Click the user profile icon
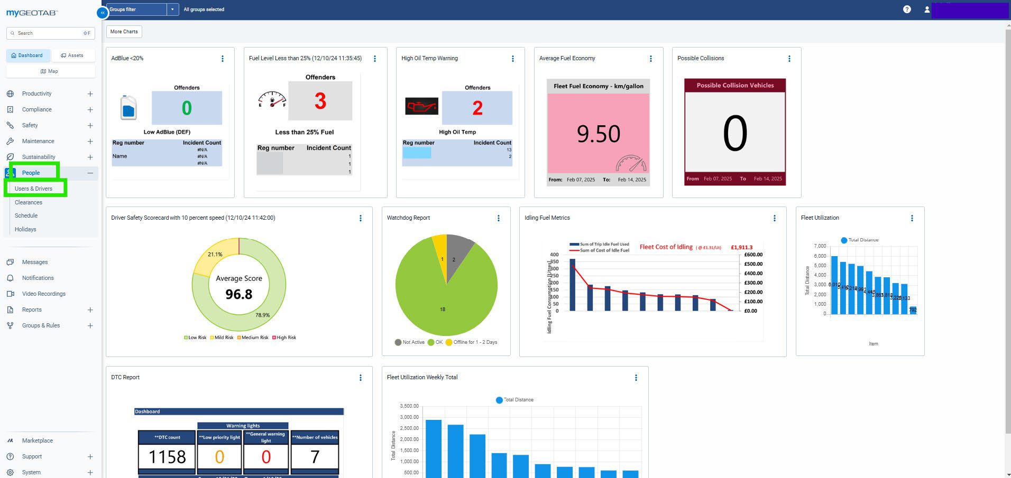 click(x=926, y=10)
